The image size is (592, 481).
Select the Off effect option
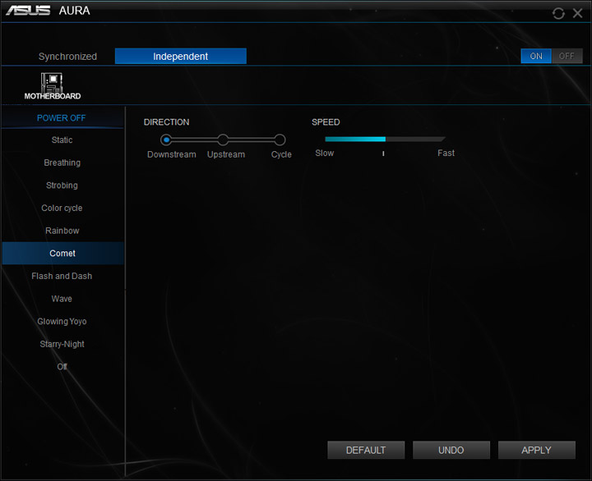(x=62, y=366)
